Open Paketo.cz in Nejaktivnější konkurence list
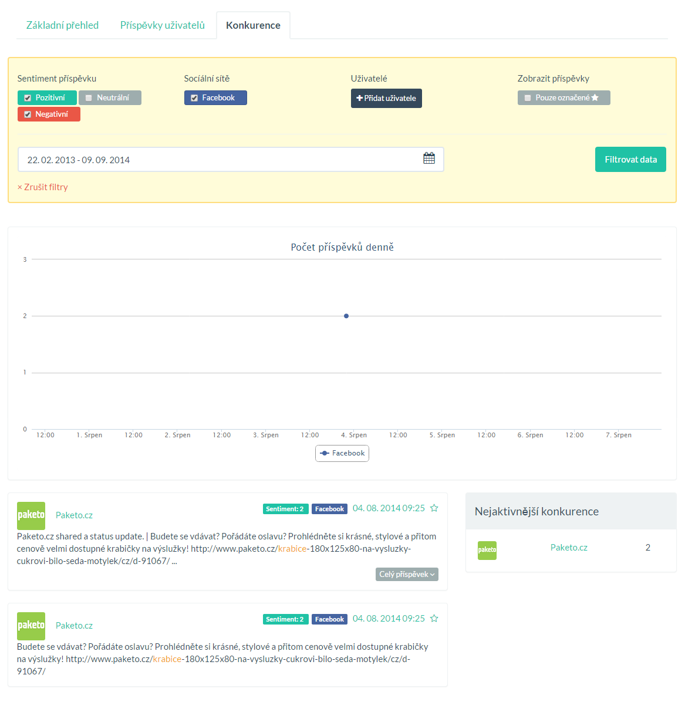The height and width of the screenshot is (702, 685). click(569, 548)
